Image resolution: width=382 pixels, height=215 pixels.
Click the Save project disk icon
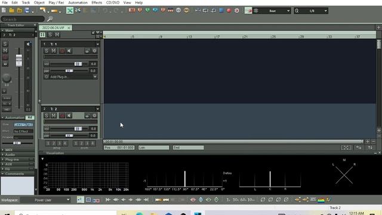click(27, 11)
